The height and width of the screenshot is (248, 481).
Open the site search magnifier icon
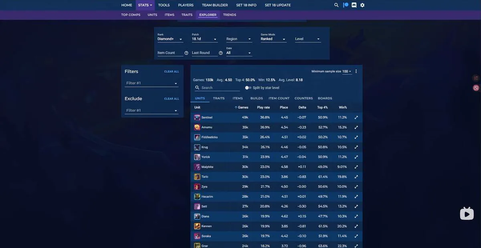[x=336, y=5]
